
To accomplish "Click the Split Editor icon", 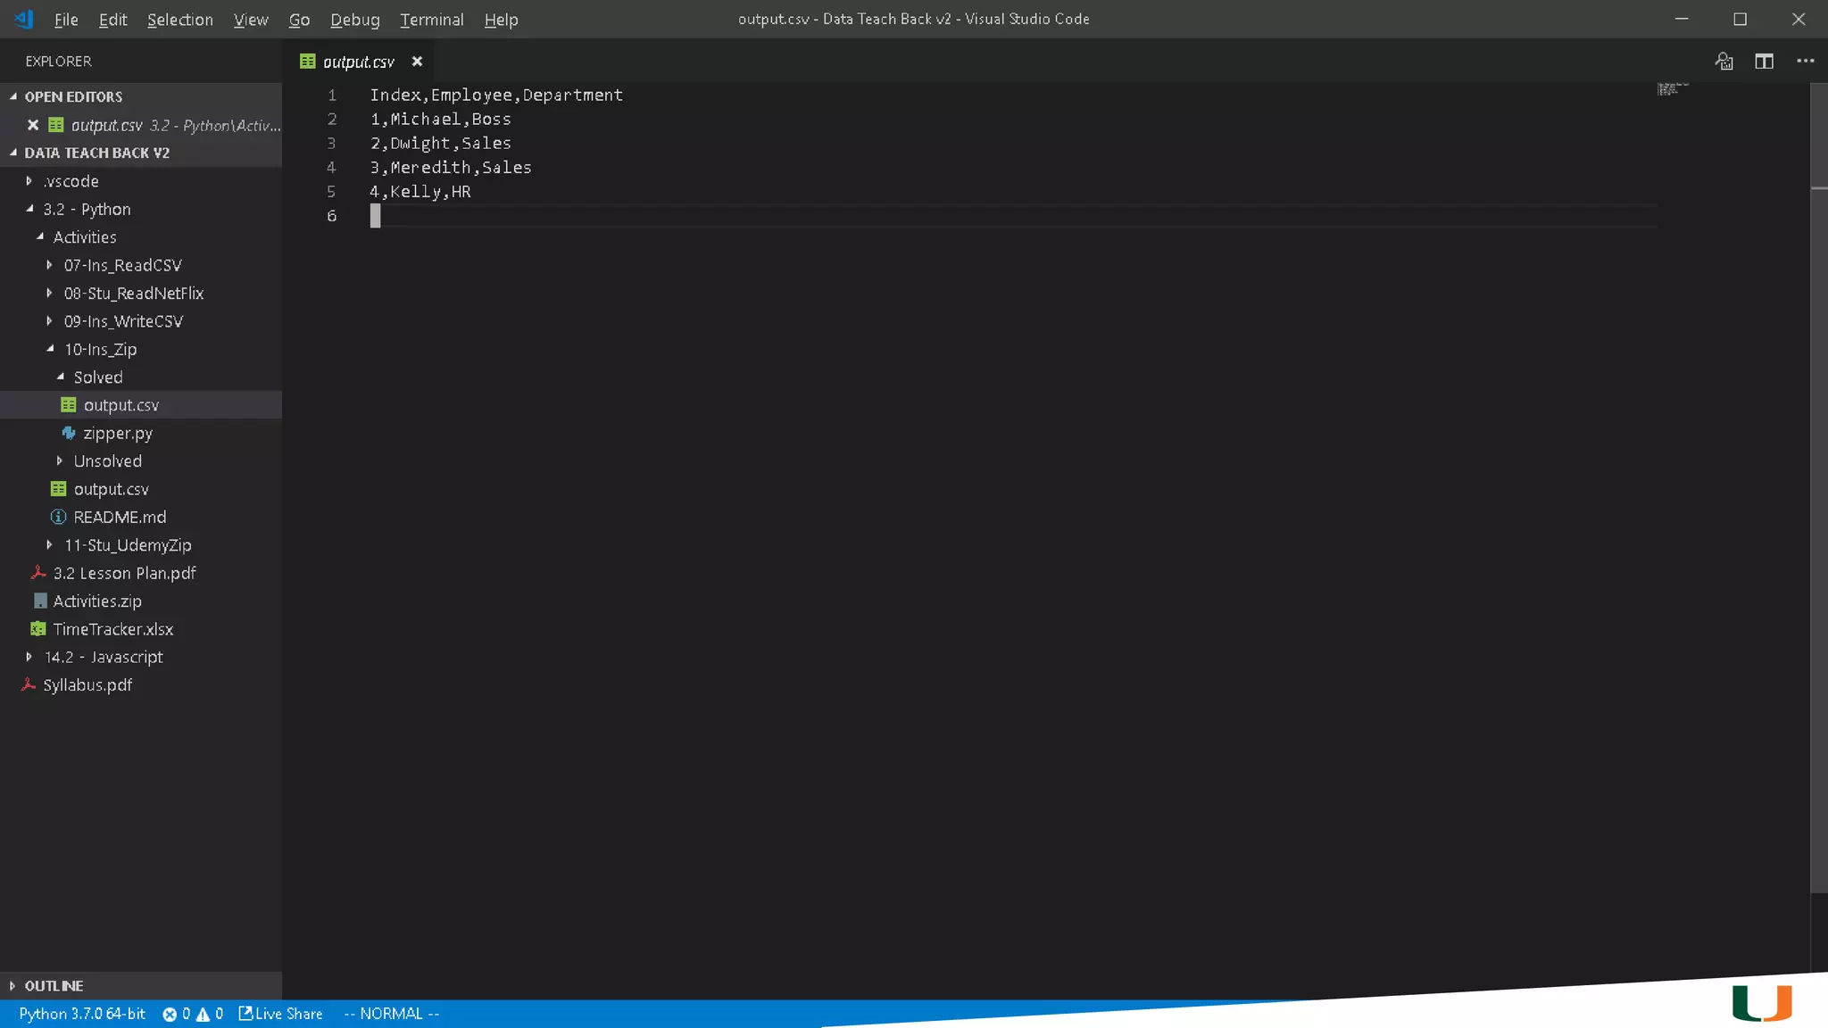I will coord(1764,61).
